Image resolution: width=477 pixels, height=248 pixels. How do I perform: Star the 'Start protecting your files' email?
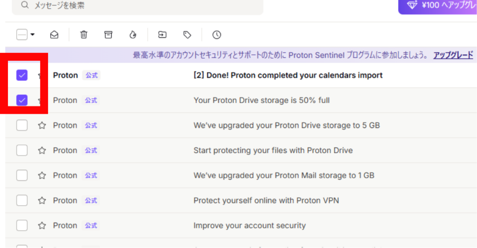coord(42,150)
